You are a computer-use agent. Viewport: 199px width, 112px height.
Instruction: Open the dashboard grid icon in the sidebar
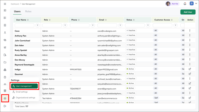coord(5,10)
